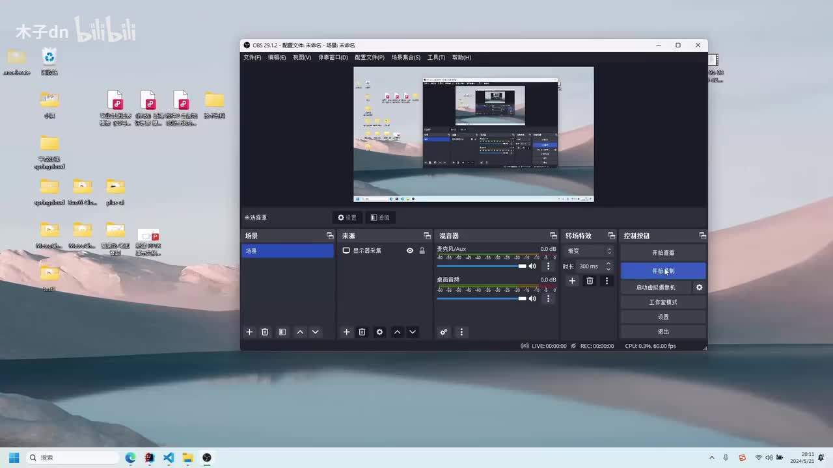Float the 转场特效 dock panel
The width and height of the screenshot is (833, 468).
click(611, 235)
